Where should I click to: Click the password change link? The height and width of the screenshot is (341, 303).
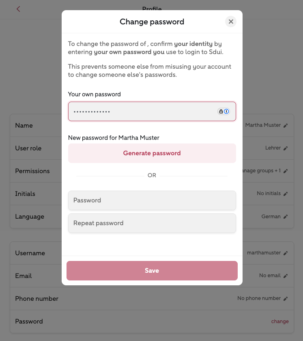[280, 321]
